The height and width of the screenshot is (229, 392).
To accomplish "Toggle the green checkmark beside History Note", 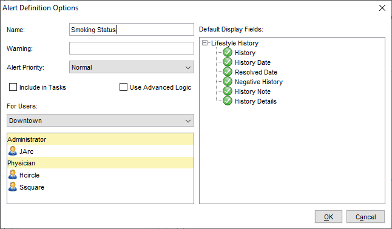I will (x=227, y=91).
